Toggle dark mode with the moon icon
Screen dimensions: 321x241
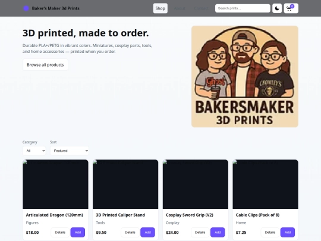[x=277, y=8]
